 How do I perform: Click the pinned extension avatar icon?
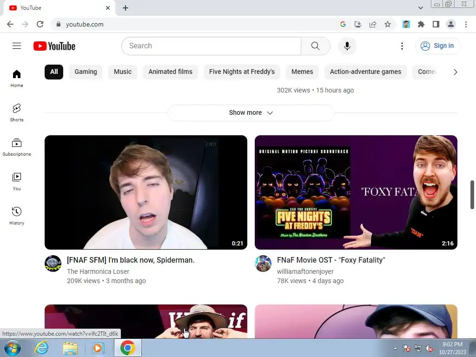coord(406,24)
